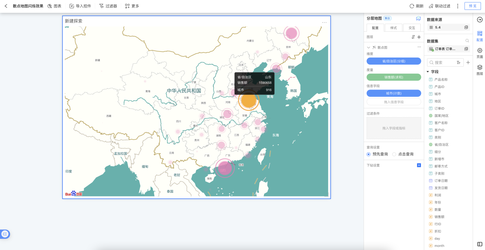Viewport: 485px width, 250px height.
Task: Toggle the bottom-right panel layout icon
Action: click(480, 244)
